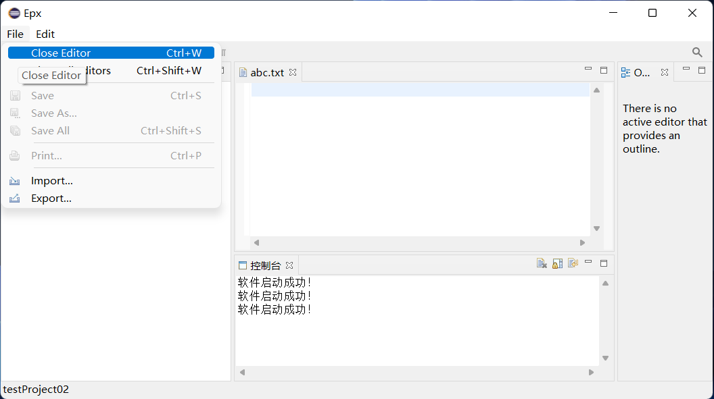Minimize the console view panel
The height and width of the screenshot is (399, 714).
click(x=588, y=262)
